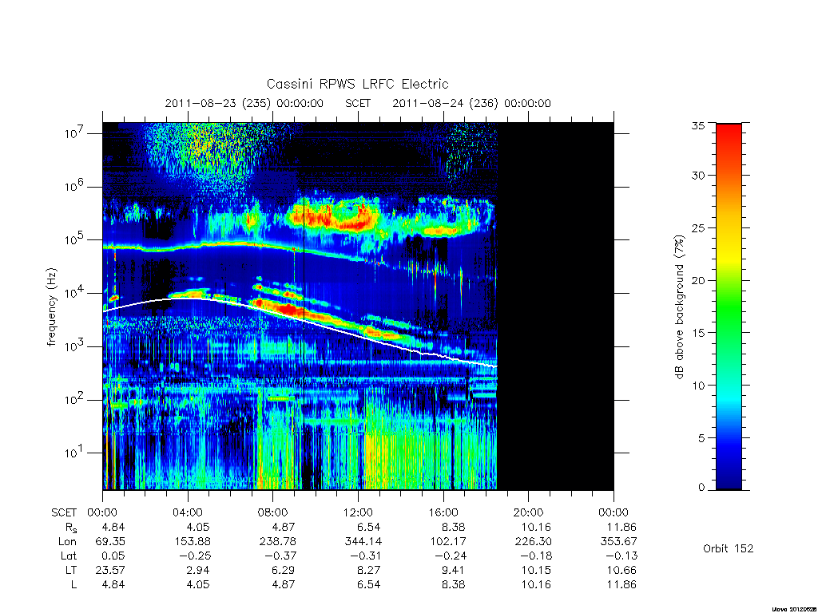Click the 'Orbit 152' label
The height and width of the screenshot is (613, 818).
[729, 548]
